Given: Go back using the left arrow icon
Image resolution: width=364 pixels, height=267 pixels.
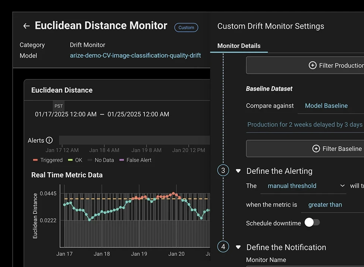Looking at the screenshot, I should click(x=26, y=26).
